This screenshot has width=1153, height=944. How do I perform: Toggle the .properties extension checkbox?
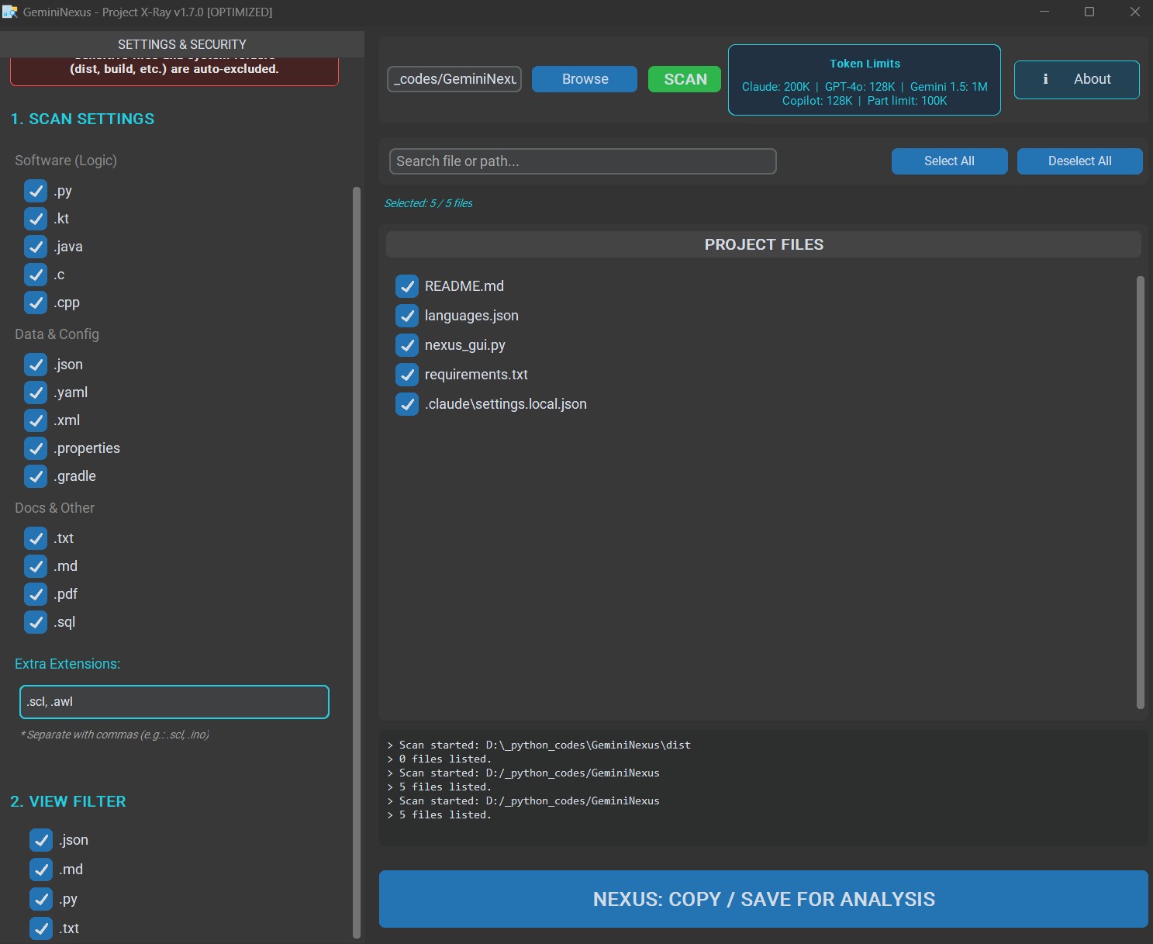pos(36,448)
